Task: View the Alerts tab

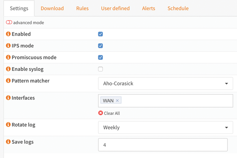Action: click(x=149, y=8)
